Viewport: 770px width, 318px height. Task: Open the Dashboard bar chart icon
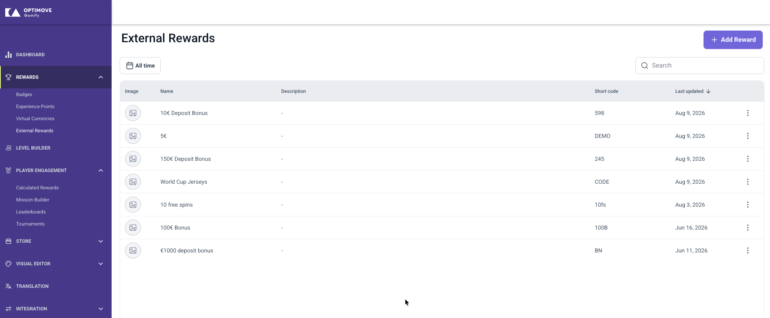point(8,55)
